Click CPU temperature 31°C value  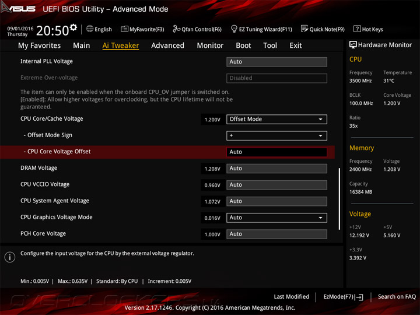click(388, 80)
